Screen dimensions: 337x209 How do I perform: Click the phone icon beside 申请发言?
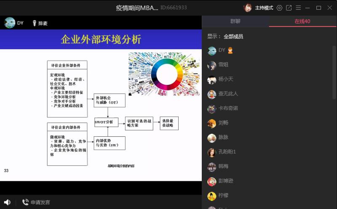25,202
